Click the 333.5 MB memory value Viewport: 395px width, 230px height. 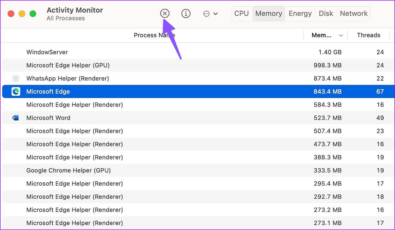328,170
